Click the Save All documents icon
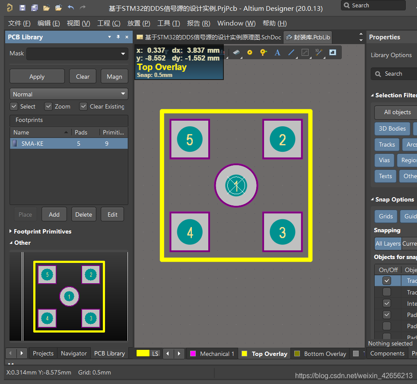The image size is (417, 384). click(x=34, y=8)
